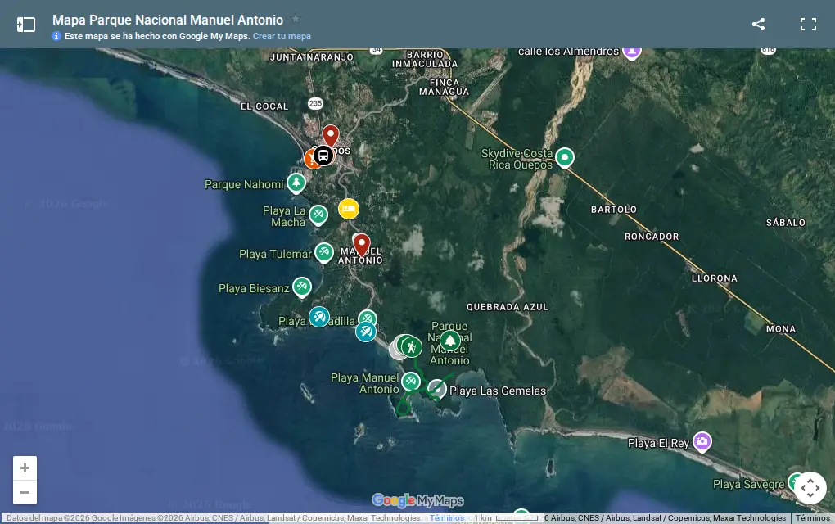Select the Playa Tulemar beach marker
The width and height of the screenshot is (835, 524).
coord(324,252)
